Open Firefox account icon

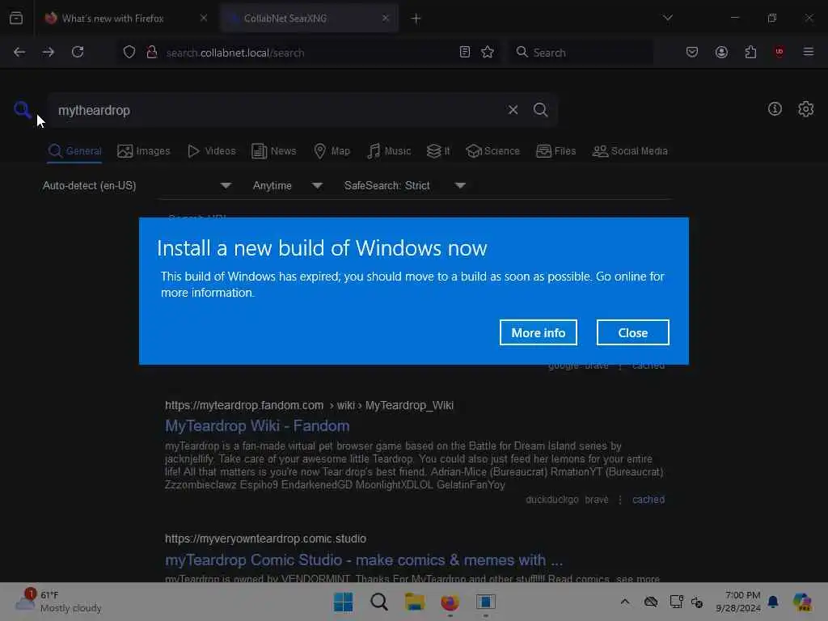pos(721,53)
